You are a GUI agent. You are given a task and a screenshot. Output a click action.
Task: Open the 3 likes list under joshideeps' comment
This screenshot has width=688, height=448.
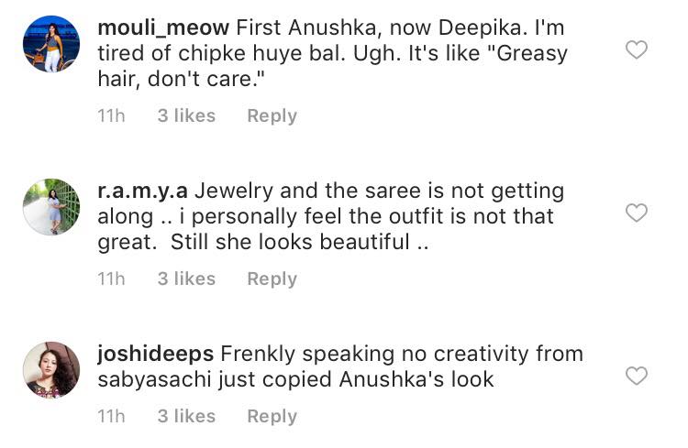[186, 417]
